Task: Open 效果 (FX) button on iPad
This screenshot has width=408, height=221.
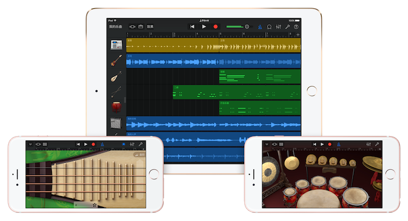Action: click(x=150, y=27)
